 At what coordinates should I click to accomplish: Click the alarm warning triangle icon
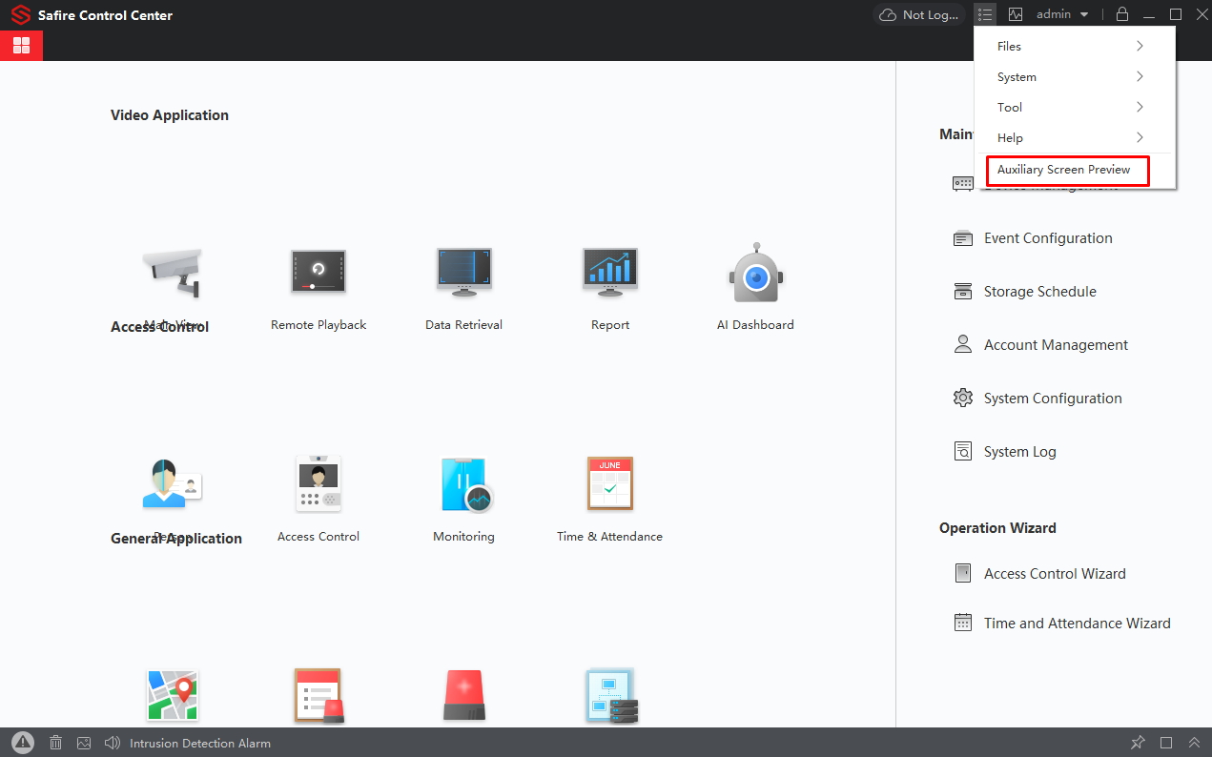[22, 743]
